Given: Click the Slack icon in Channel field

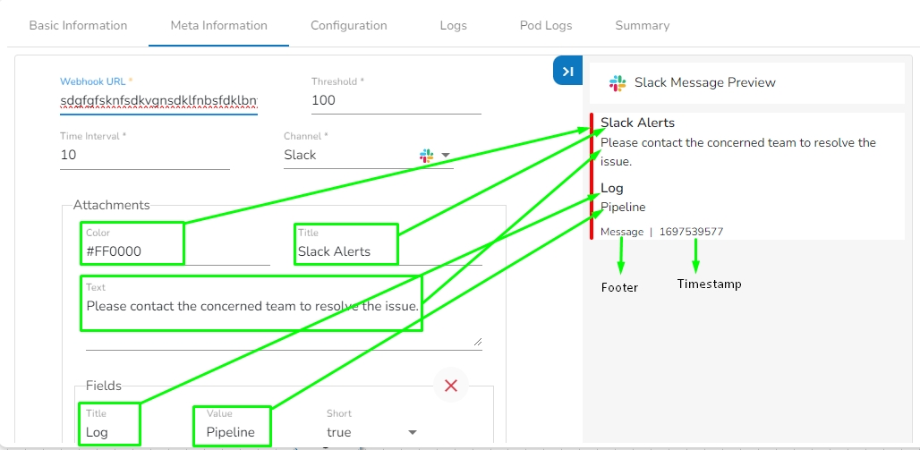Looking at the screenshot, I should 427,155.
